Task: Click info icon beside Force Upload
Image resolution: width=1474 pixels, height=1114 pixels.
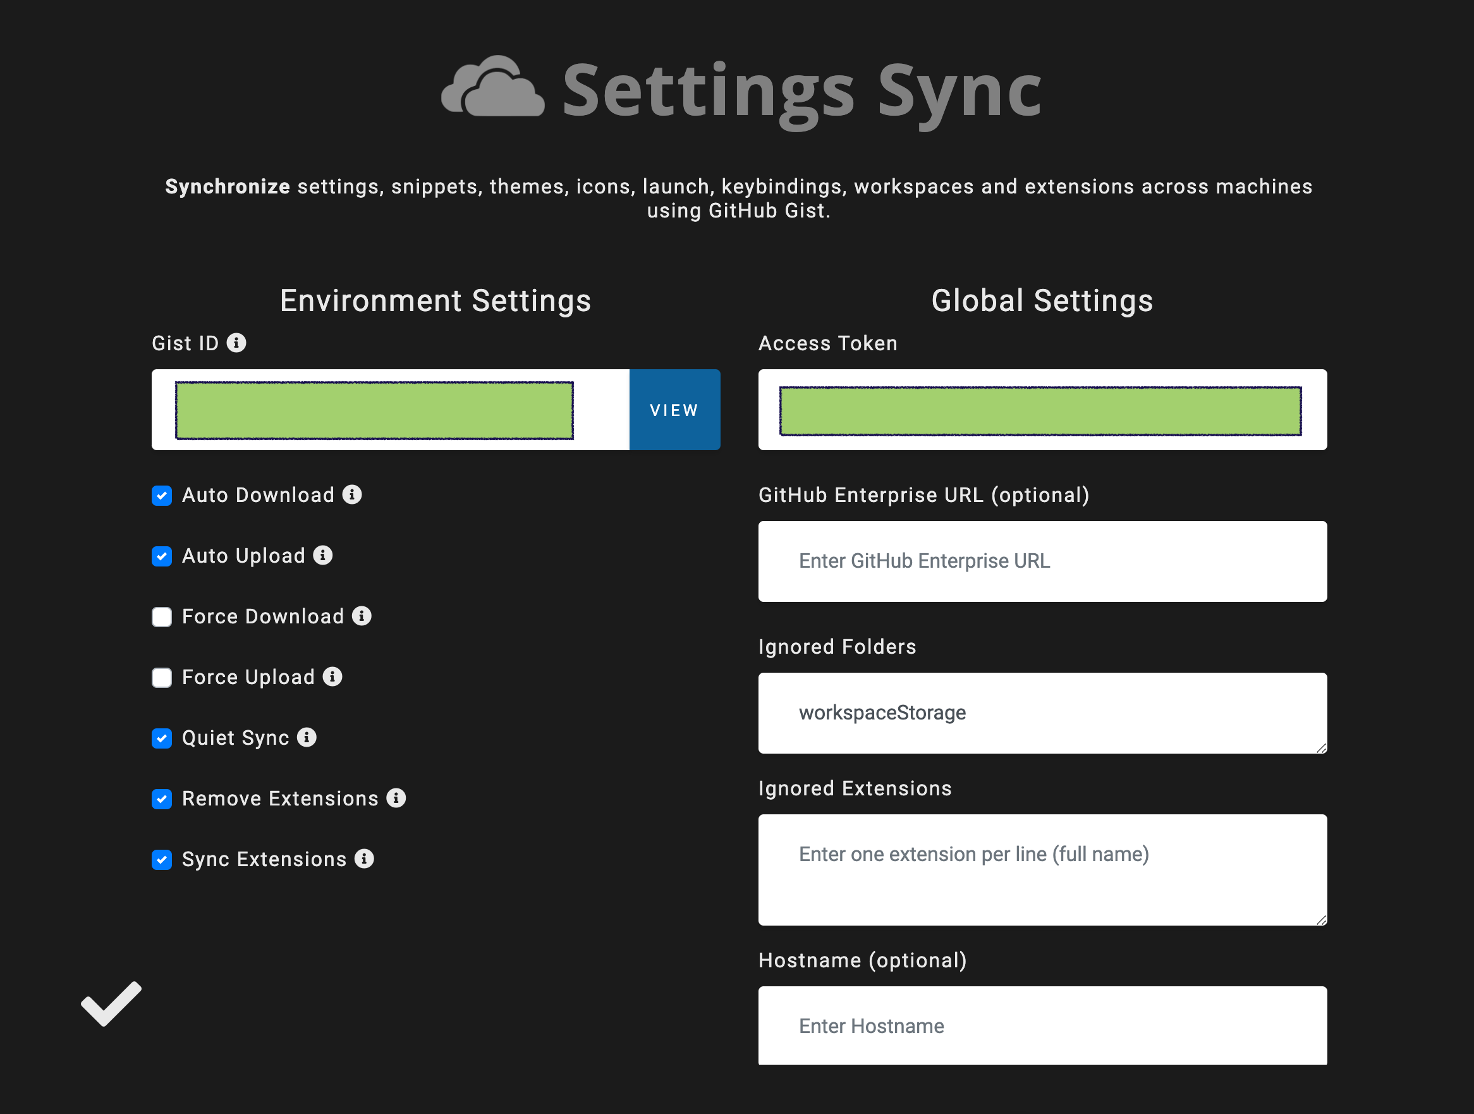Action: [332, 676]
